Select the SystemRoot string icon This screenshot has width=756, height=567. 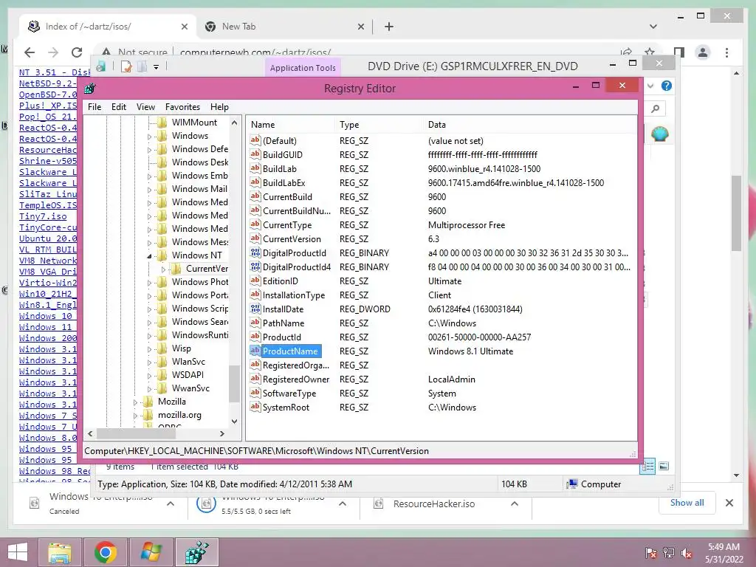[x=255, y=407]
